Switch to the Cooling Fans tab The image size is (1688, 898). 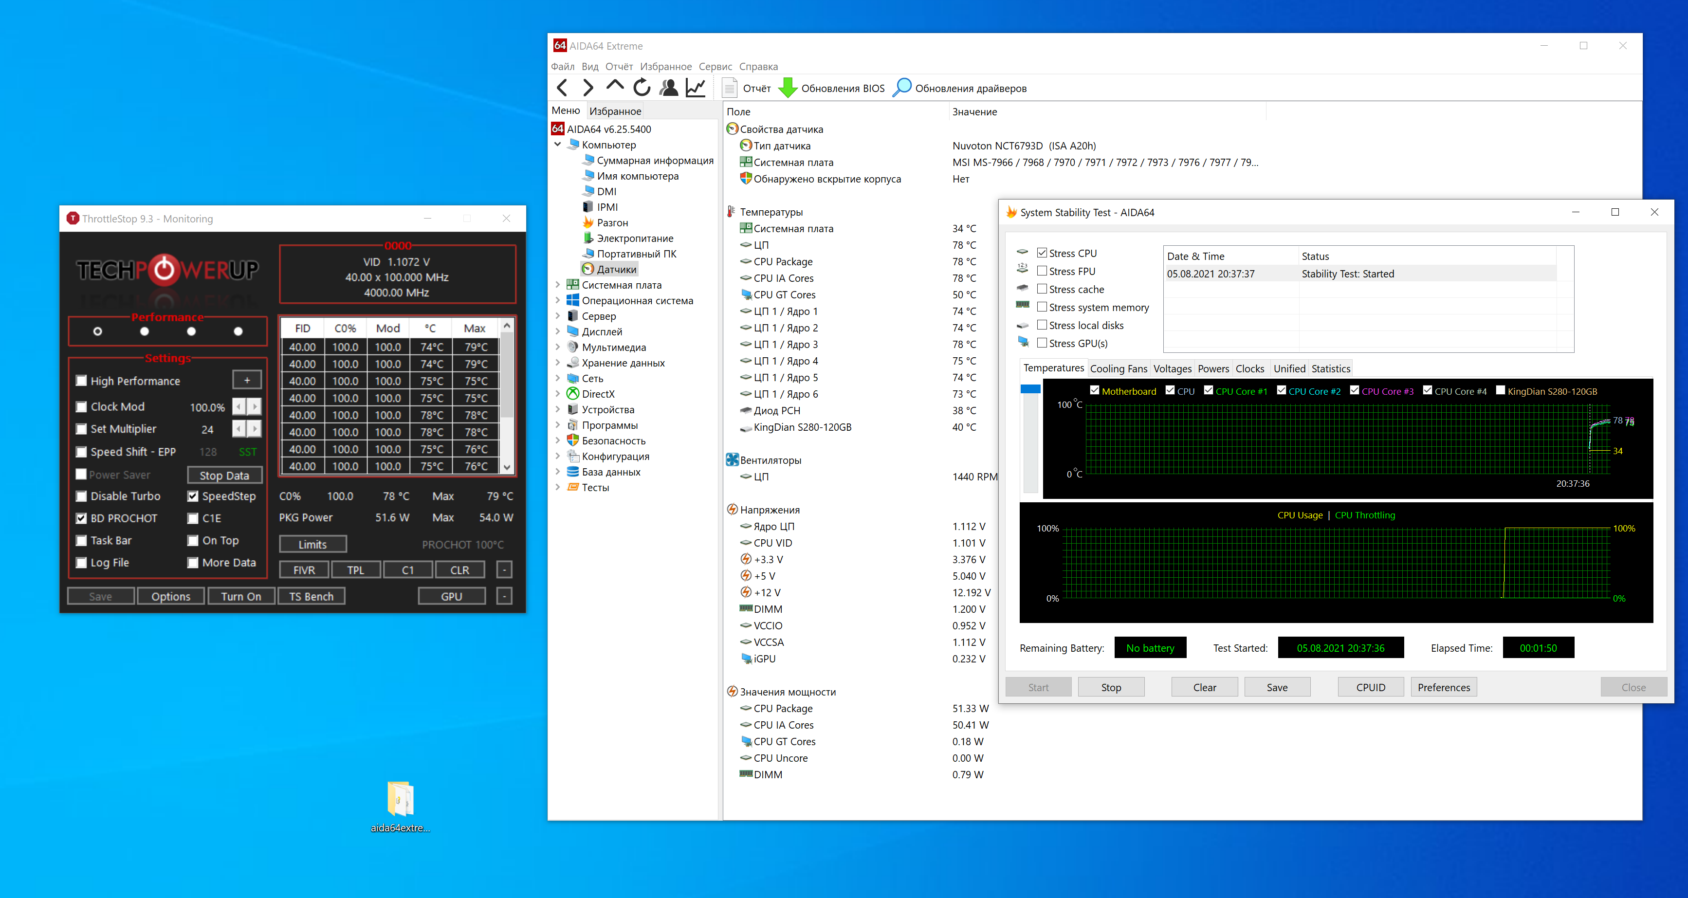[x=1118, y=369]
